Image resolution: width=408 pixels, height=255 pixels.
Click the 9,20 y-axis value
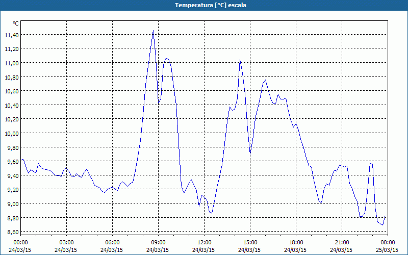coord(13,189)
